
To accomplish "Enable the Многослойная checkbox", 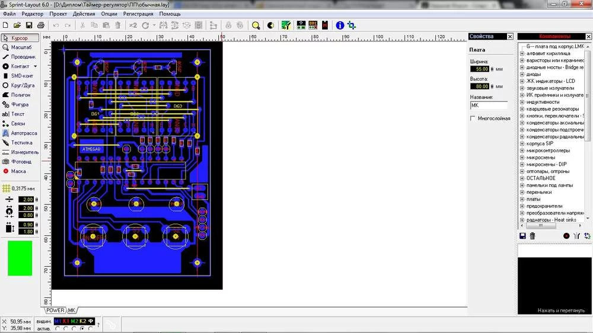I will [473, 119].
